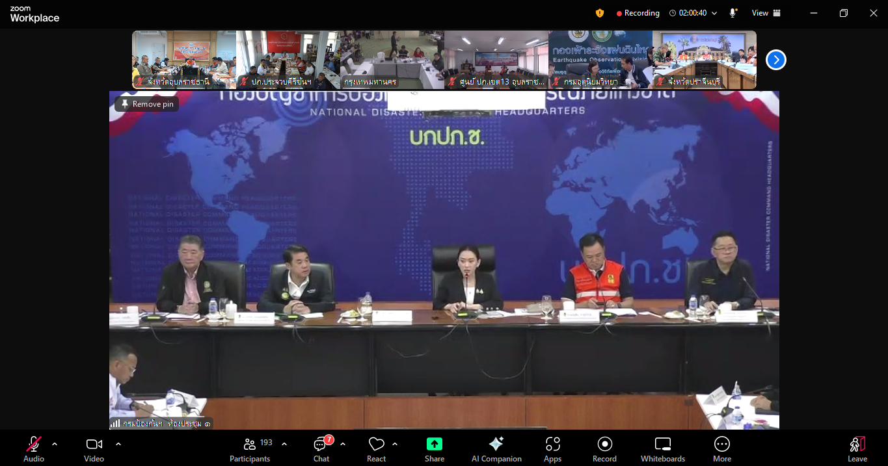The width and height of the screenshot is (888, 466).
Task: Click the encryption shield icon
Action: (599, 13)
